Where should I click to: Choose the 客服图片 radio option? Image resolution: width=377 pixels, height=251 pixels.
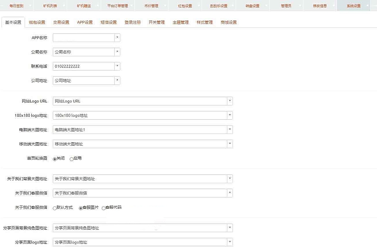[80, 208]
